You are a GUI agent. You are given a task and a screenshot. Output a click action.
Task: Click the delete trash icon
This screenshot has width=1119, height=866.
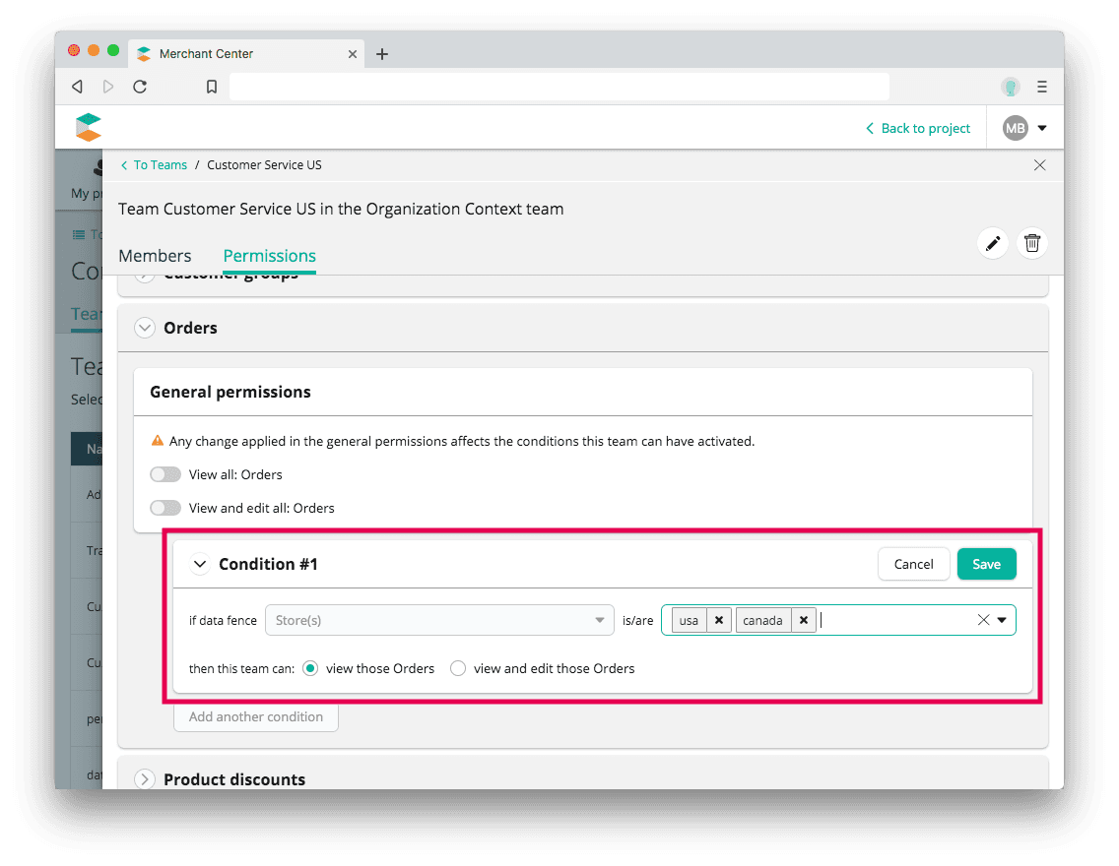point(1031,242)
